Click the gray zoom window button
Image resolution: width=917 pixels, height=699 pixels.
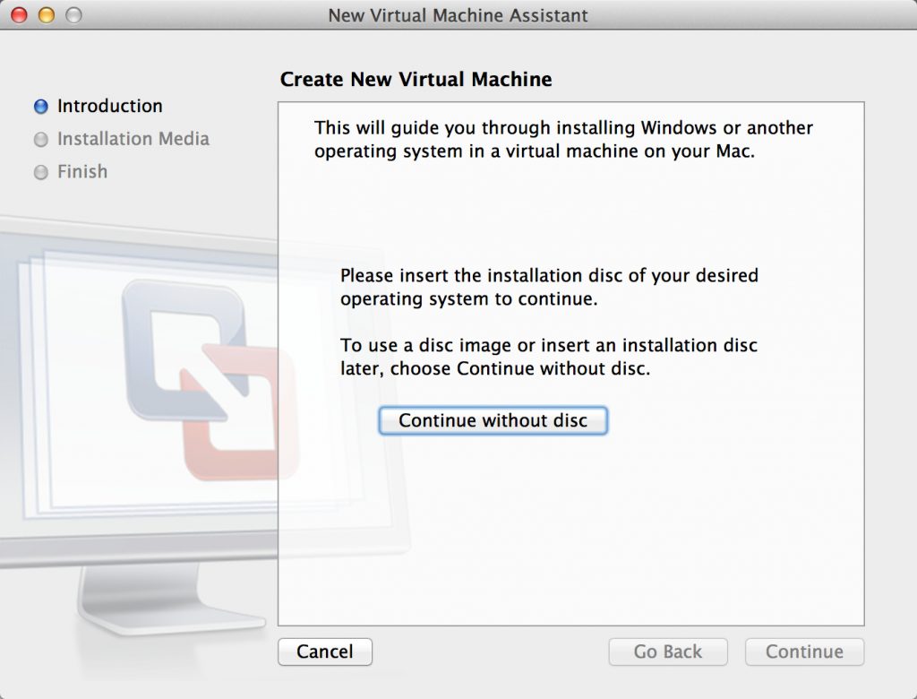coord(73,14)
